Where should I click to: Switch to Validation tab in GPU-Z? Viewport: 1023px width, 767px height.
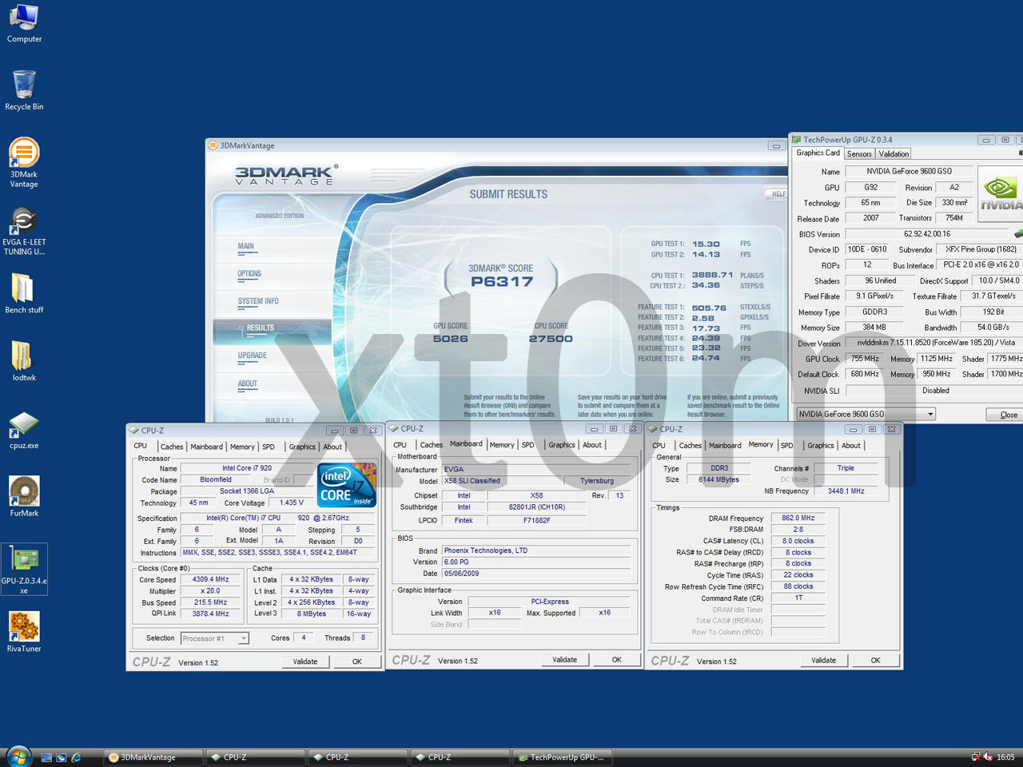click(x=894, y=153)
